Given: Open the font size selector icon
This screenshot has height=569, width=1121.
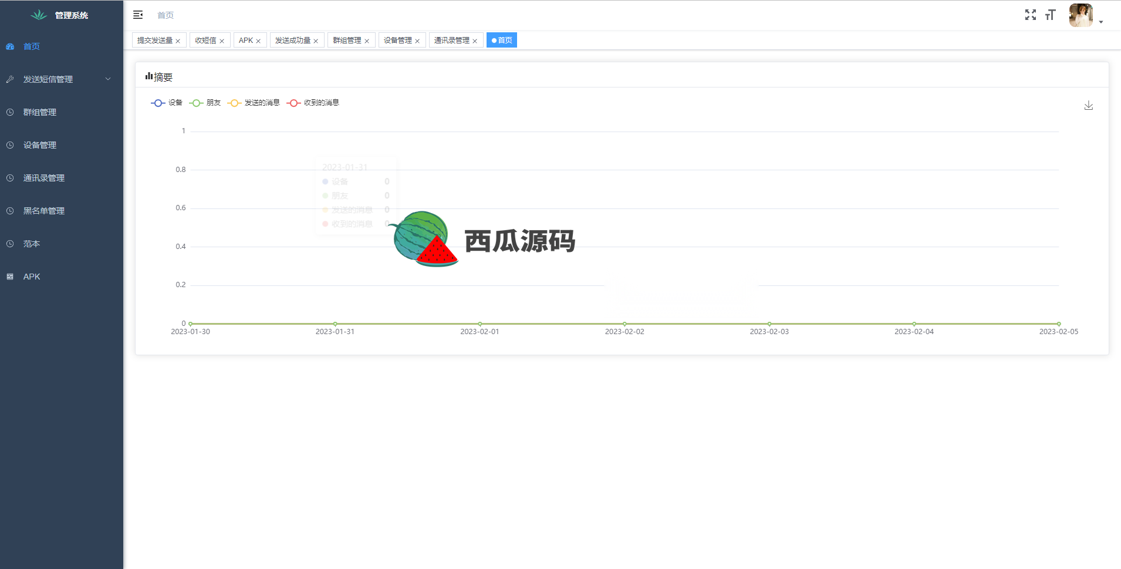Looking at the screenshot, I should click(x=1051, y=15).
